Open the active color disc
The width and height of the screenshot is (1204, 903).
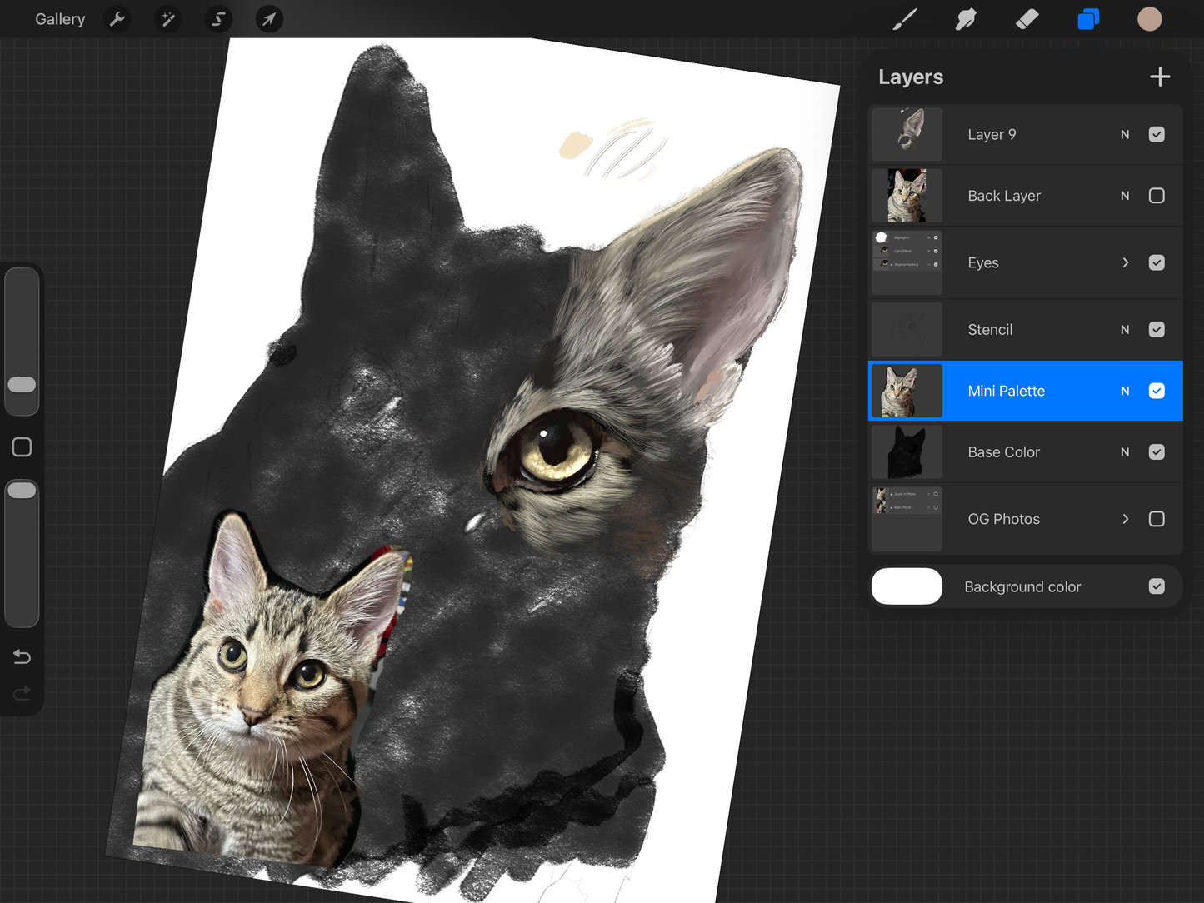tap(1150, 19)
